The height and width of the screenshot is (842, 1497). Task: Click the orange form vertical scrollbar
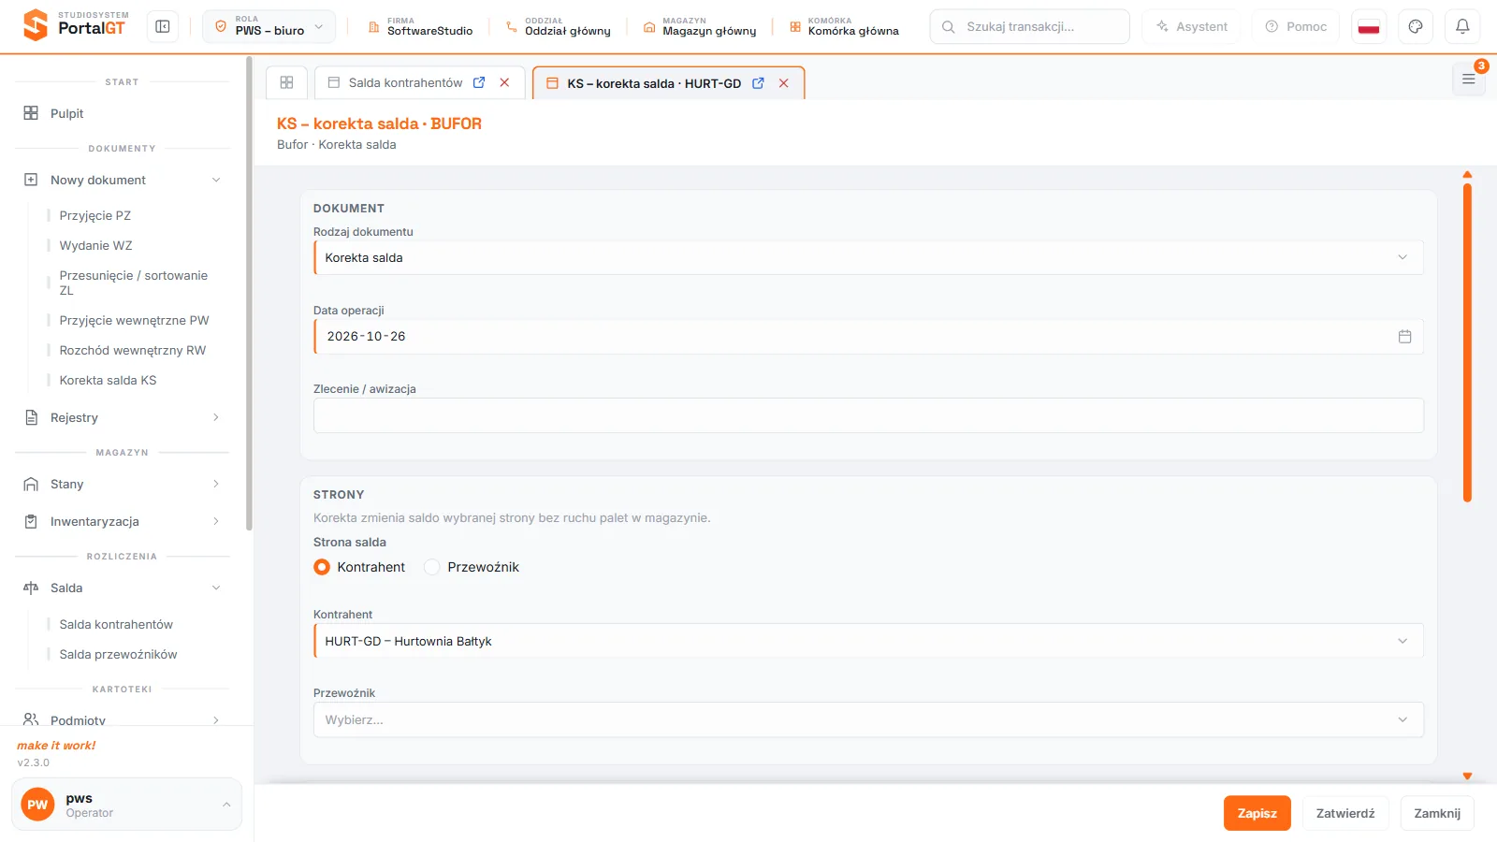point(1467,342)
